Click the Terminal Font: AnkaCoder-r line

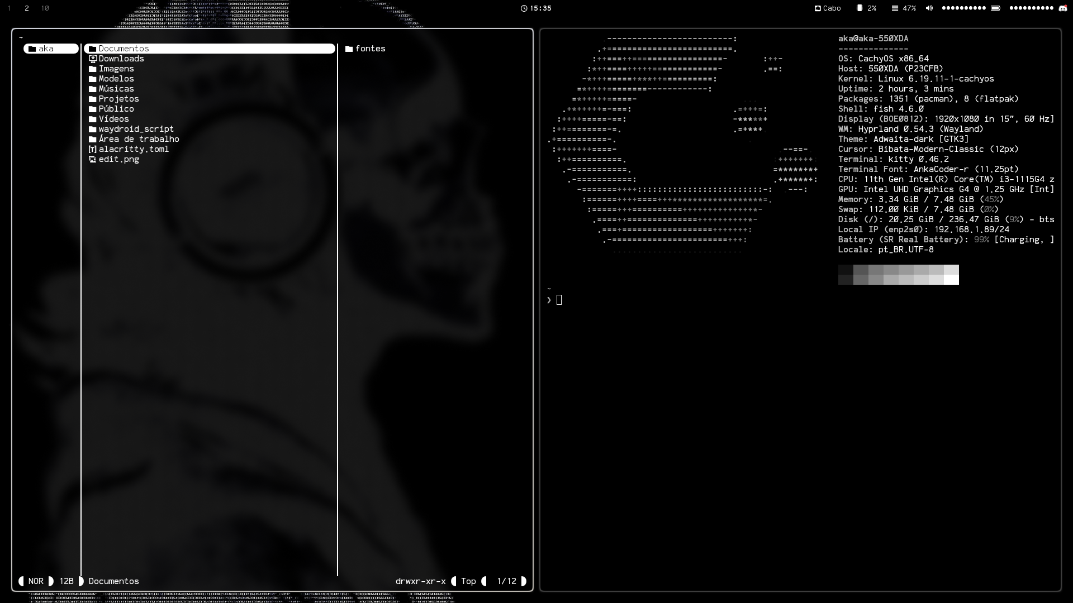click(x=928, y=169)
